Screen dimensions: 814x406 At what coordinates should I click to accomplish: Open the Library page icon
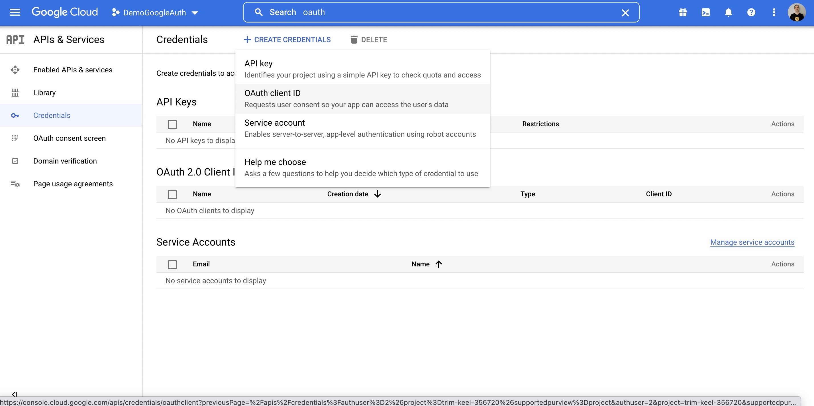(x=15, y=93)
